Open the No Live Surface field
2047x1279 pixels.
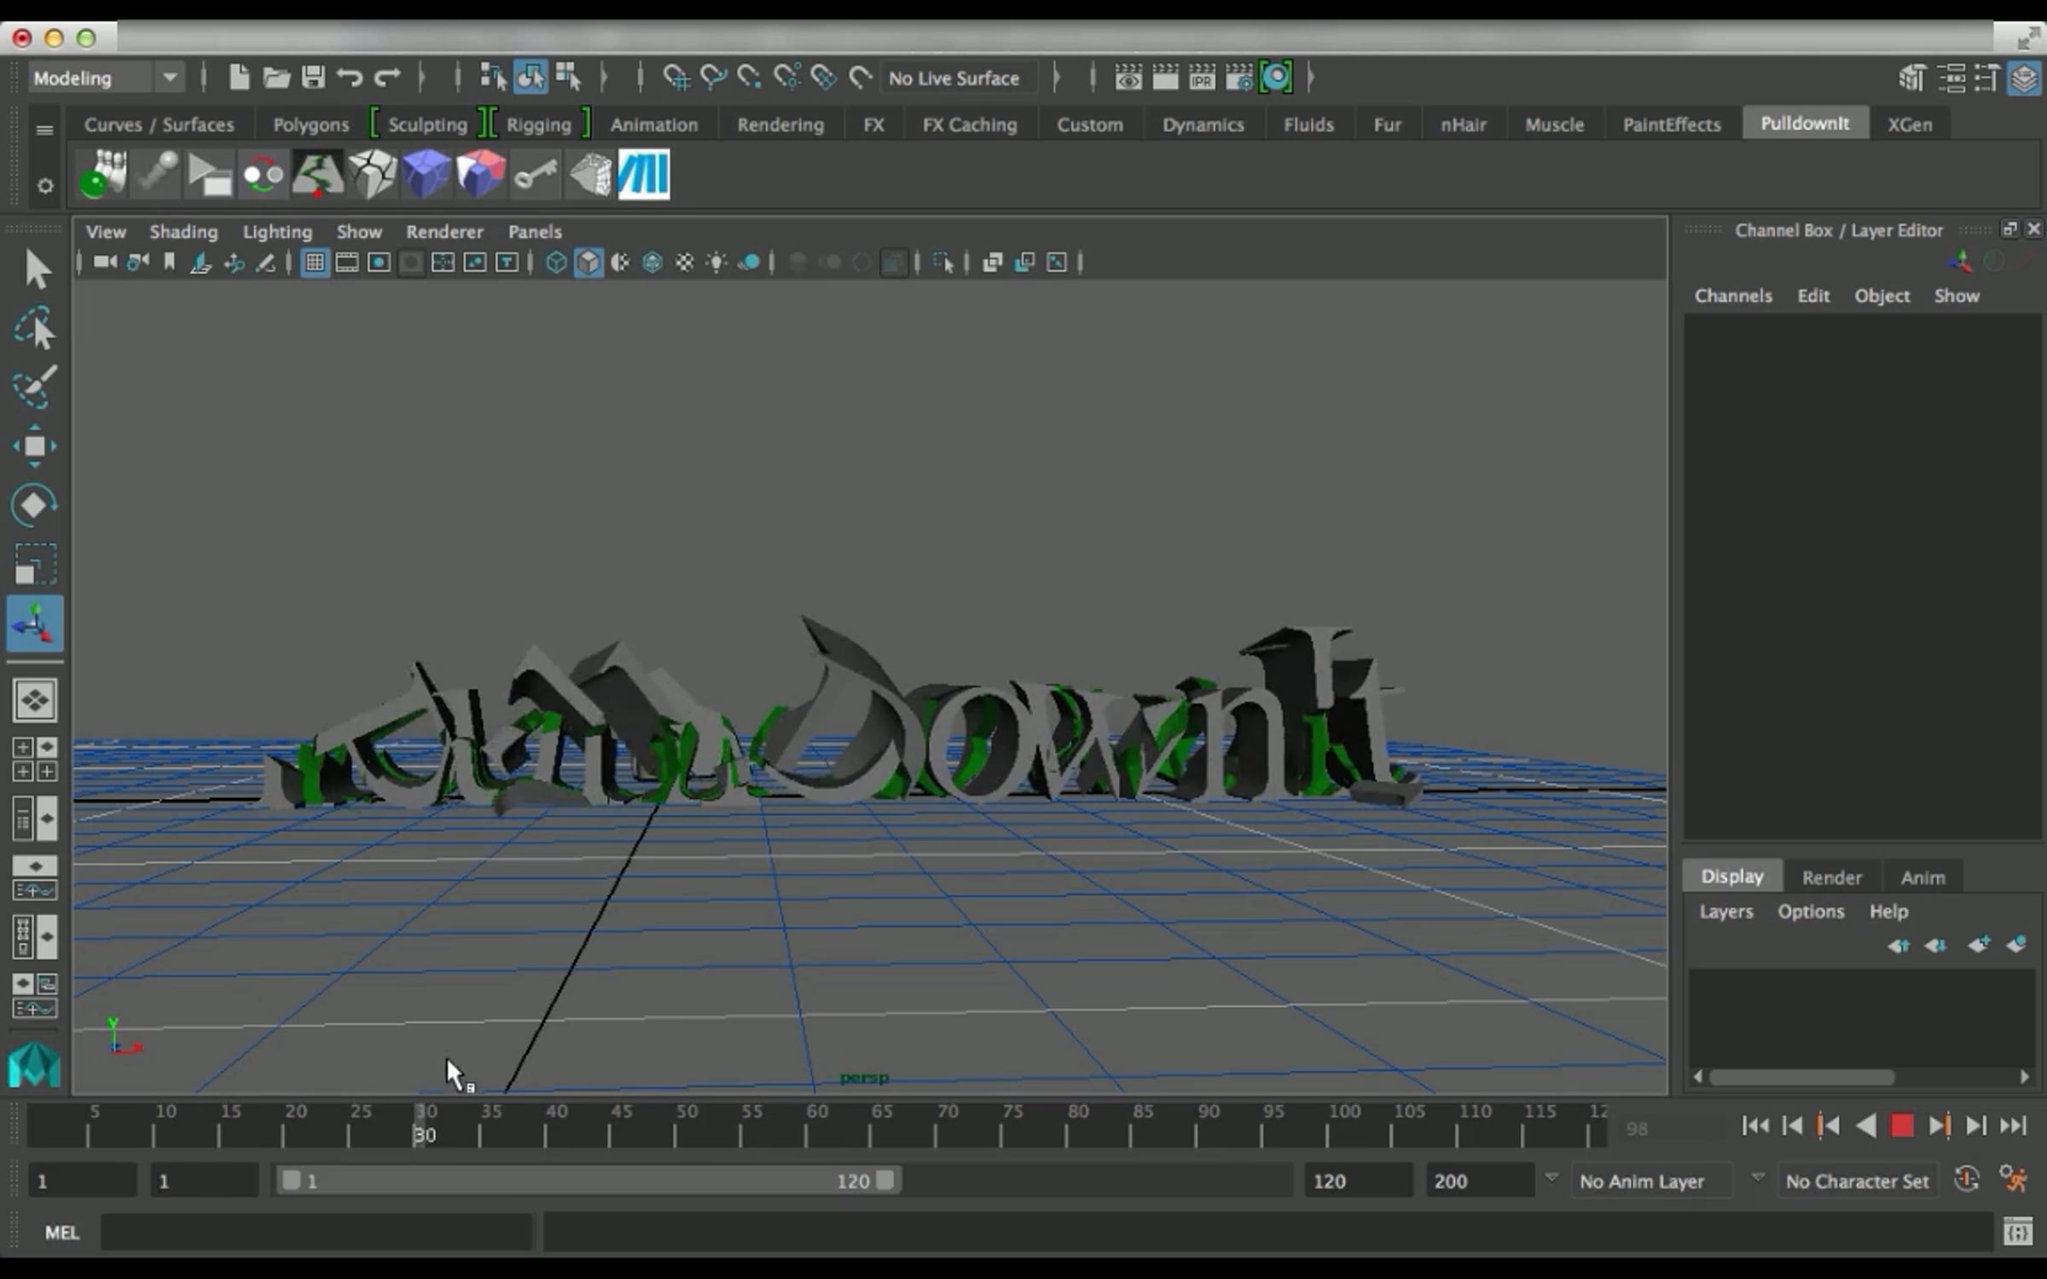(959, 78)
